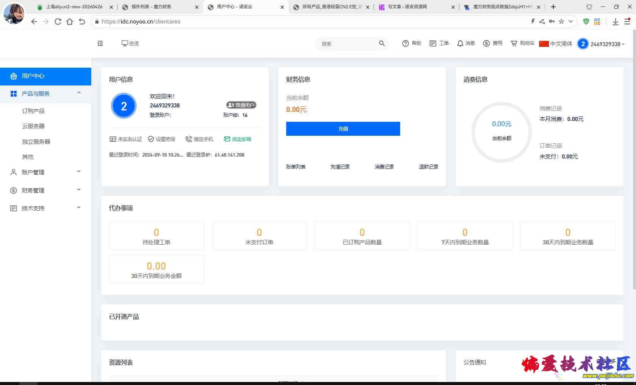Image resolution: width=636 pixels, height=385 pixels.
Task: Select 云服务器 in the sidebar
Action: (33, 126)
